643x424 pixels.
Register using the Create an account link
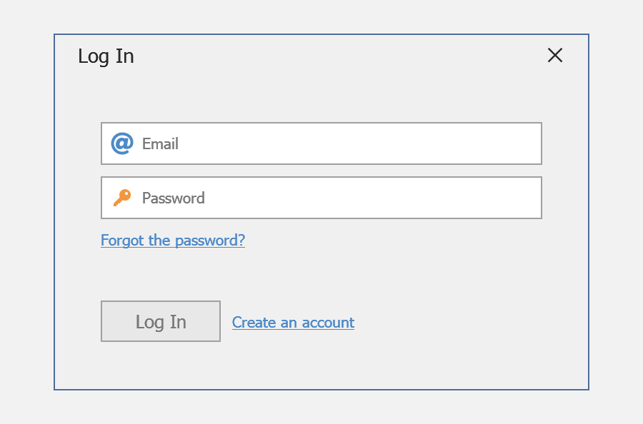point(293,323)
